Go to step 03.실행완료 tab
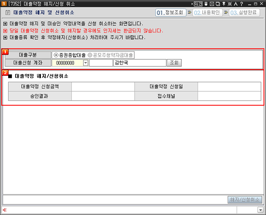This screenshot has width=266, height=215. coord(244,13)
